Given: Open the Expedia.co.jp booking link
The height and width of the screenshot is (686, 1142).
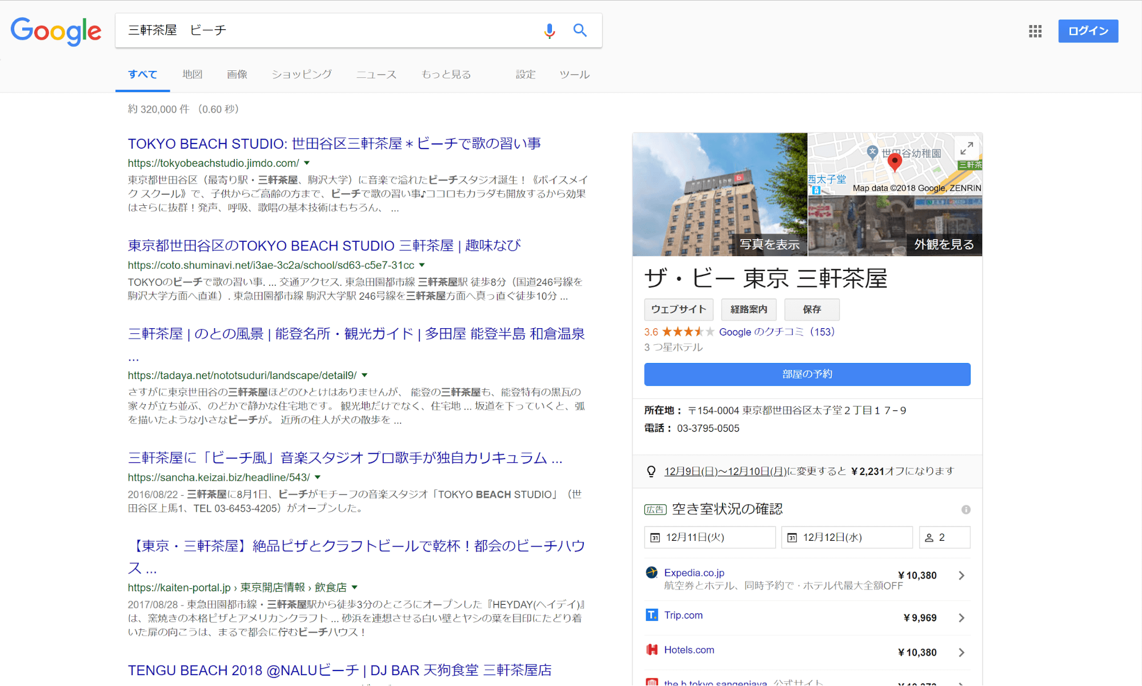Looking at the screenshot, I should point(694,573).
